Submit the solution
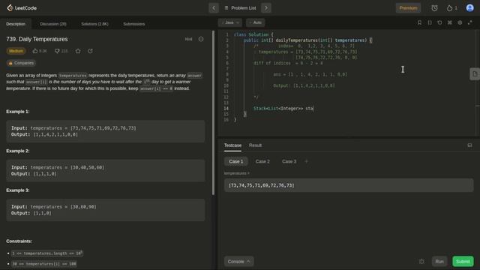Screen dimensions: 480x270 click(463, 262)
